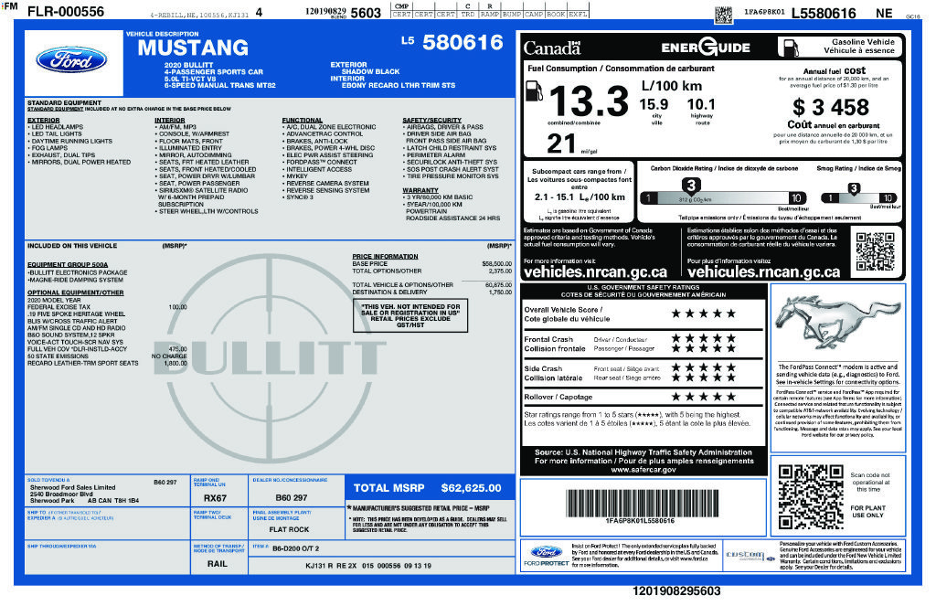Click the Ford Protect logo
This screenshot has height=606, width=936.
[x=546, y=555]
